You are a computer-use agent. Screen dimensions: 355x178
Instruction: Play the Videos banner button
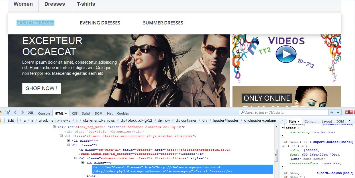point(286,54)
